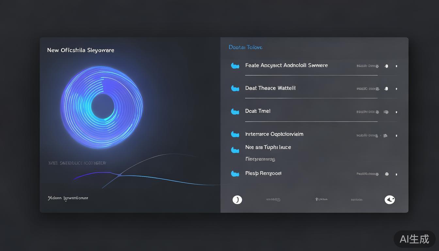The width and height of the screenshot is (439, 251).
Task: Click the glowing blue spiral ring artwork
Action: coord(102,107)
